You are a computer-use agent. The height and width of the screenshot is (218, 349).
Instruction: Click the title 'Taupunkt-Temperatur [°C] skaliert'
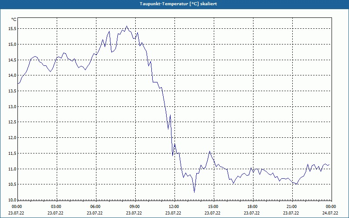point(178,4)
